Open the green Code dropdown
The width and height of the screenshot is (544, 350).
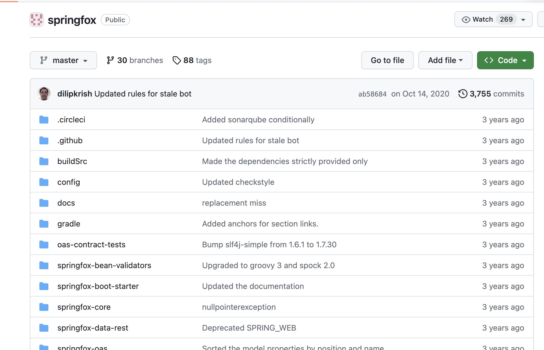505,60
